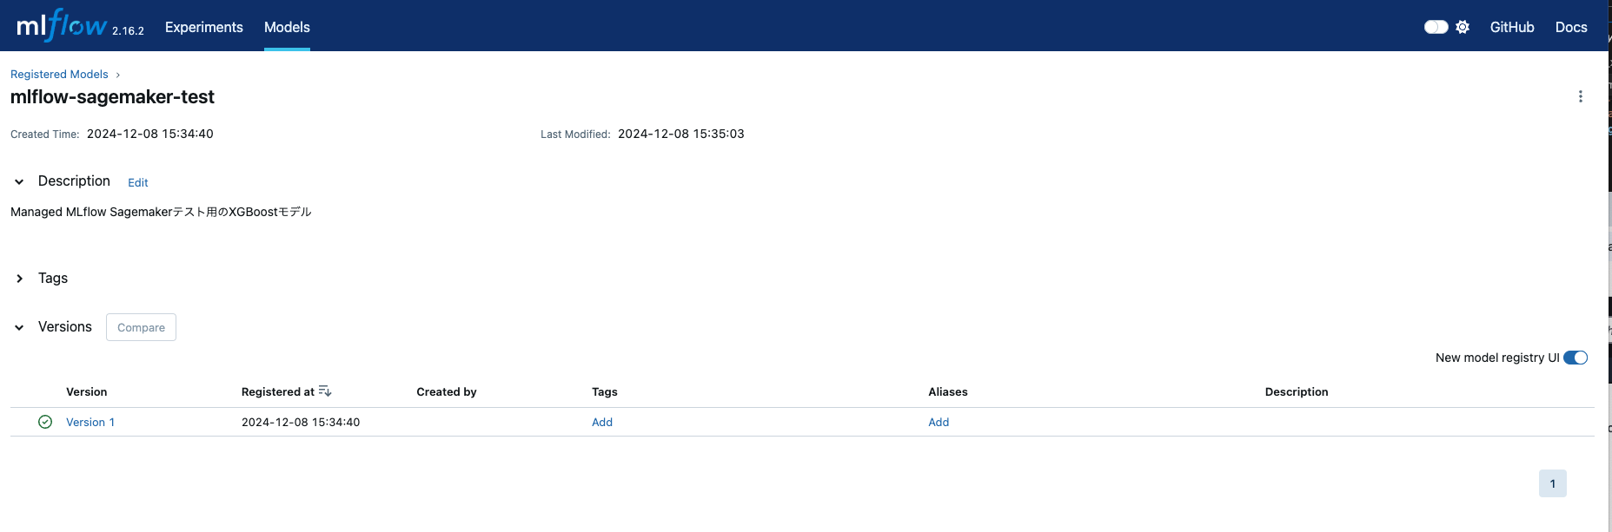This screenshot has width=1612, height=532.
Task: Click Last Modified value 2024-12-08 15:35:03
Action: pyautogui.click(x=681, y=134)
